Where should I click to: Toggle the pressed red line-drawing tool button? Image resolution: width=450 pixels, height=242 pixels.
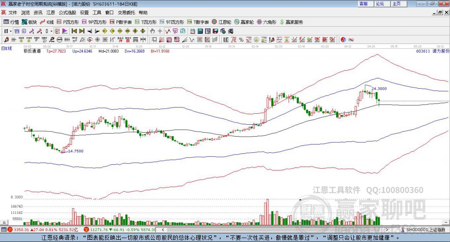[167, 31]
